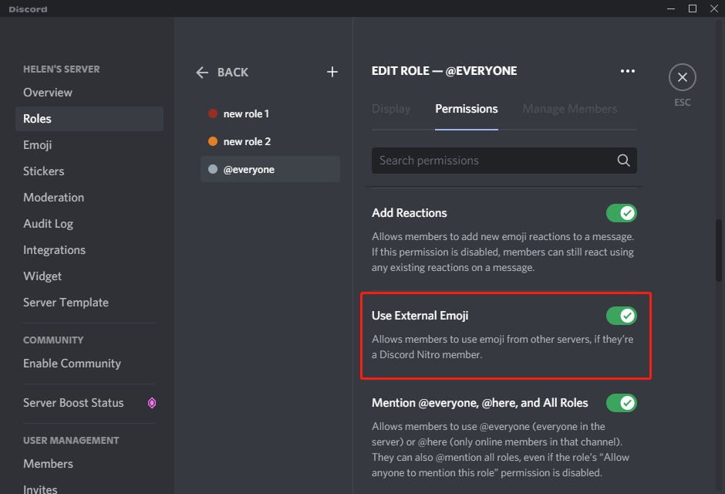The width and height of the screenshot is (725, 494).
Task: Go to Enable Community settings
Action: click(71, 363)
